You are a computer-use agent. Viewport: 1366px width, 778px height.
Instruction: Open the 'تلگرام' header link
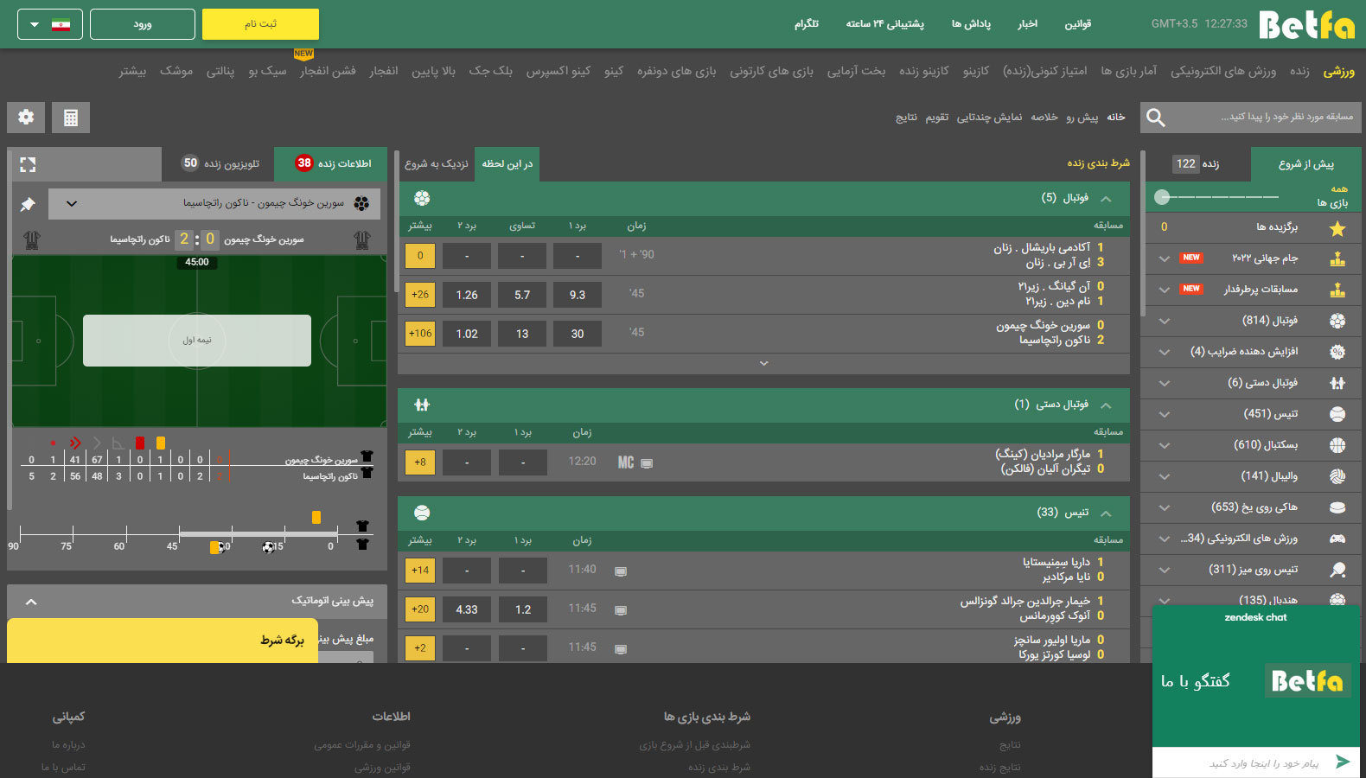pos(806,24)
